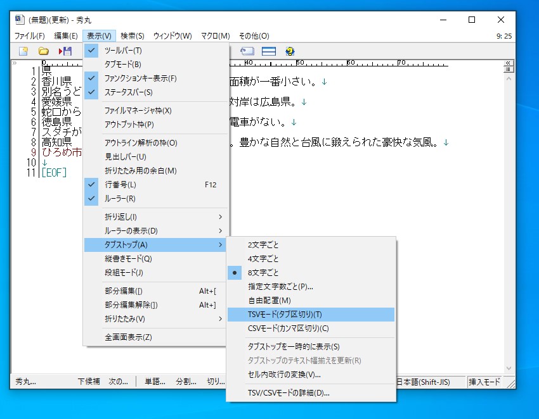Click the envelope icon on the toolbar
539x419 pixels.
[x=247, y=51]
